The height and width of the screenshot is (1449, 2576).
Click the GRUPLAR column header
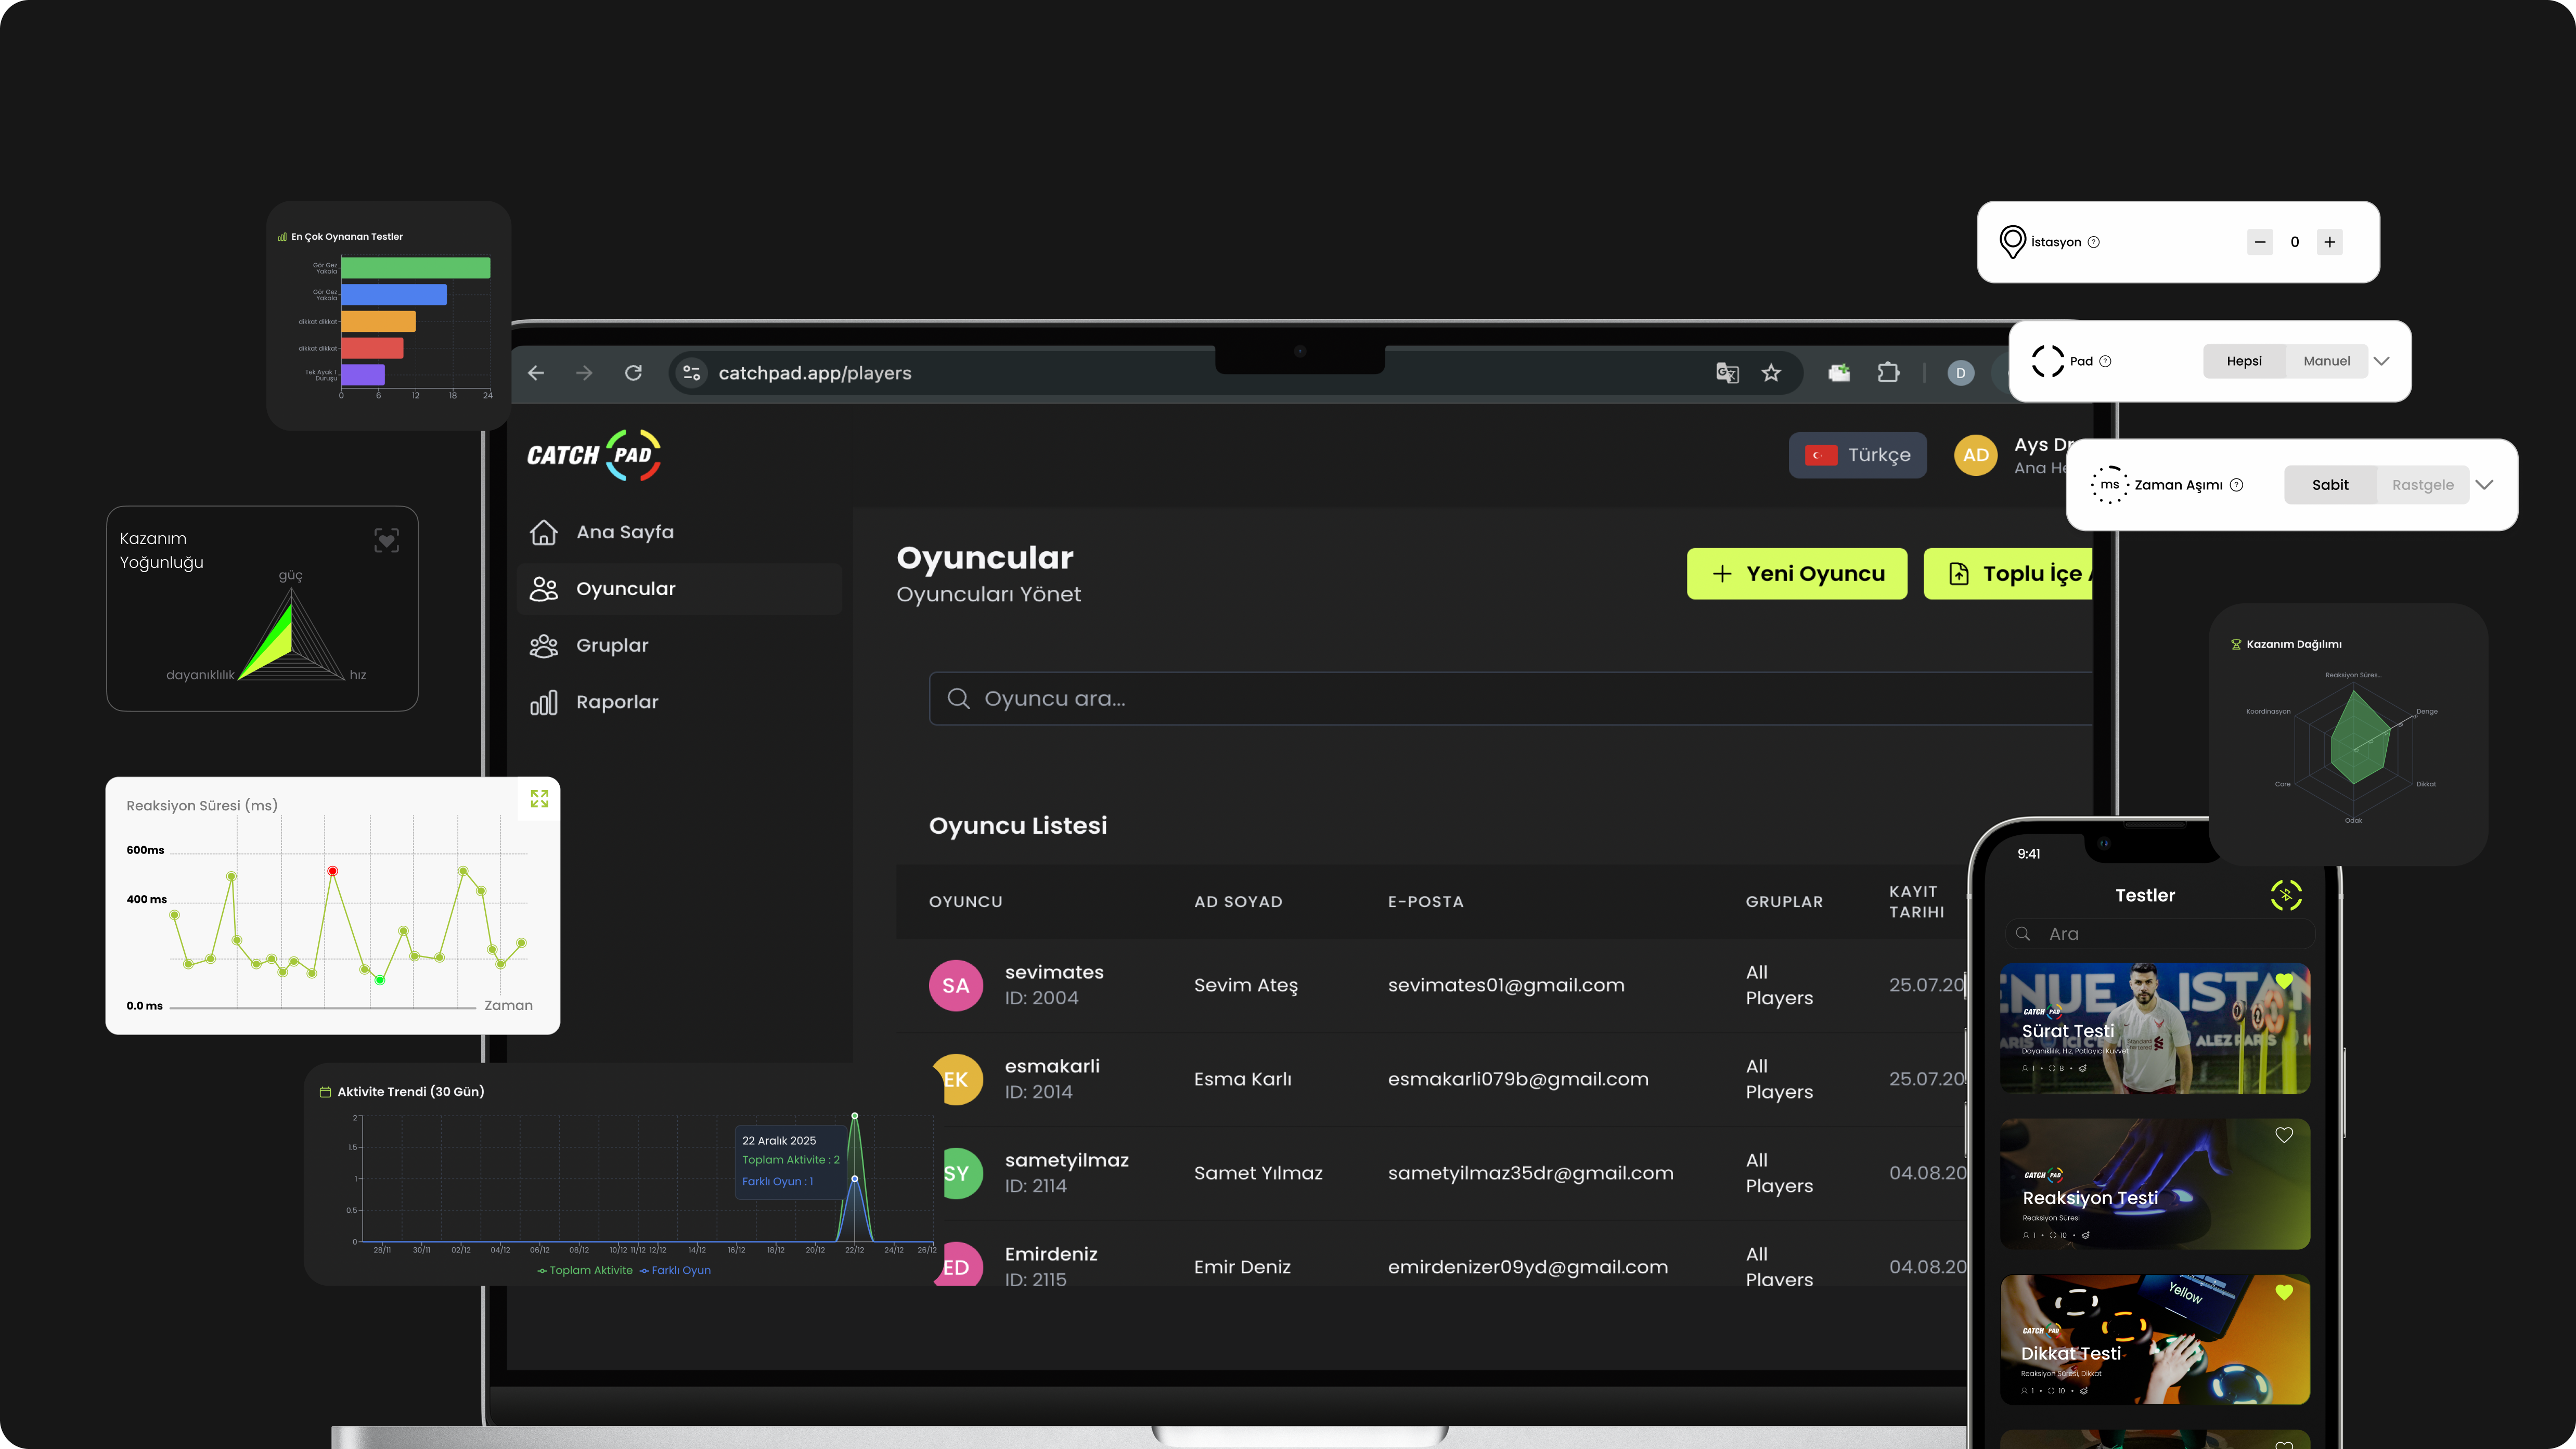1784,902
